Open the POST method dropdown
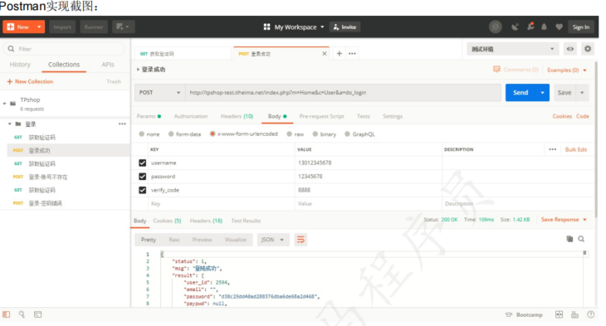 [x=159, y=93]
